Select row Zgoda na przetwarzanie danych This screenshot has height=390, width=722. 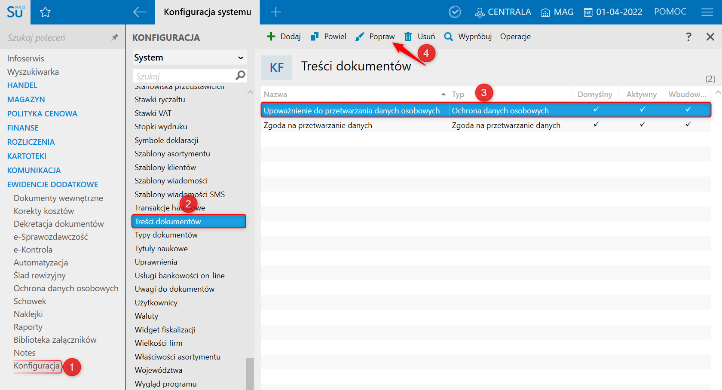click(486, 125)
